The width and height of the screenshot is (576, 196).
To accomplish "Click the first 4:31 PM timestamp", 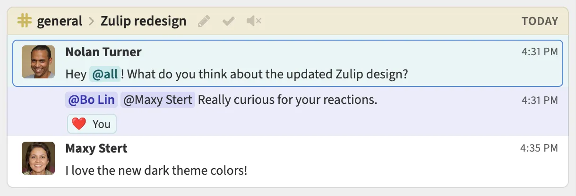I will point(540,52).
